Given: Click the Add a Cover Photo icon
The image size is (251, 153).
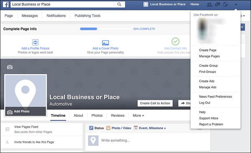Looking at the screenshot, I should (x=105, y=43).
